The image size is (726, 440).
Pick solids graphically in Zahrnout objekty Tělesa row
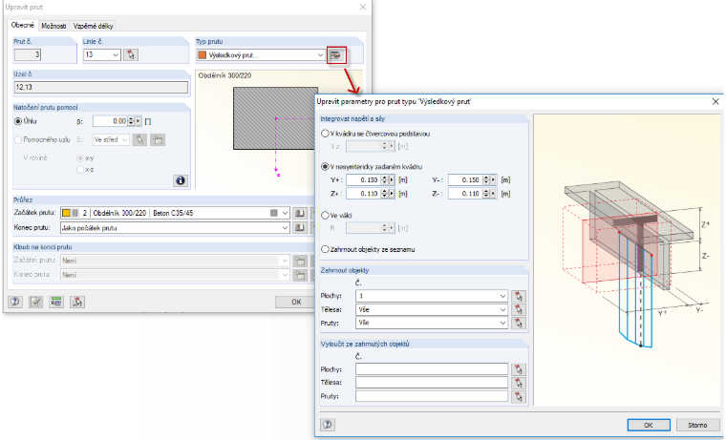[x=519, y=309]
